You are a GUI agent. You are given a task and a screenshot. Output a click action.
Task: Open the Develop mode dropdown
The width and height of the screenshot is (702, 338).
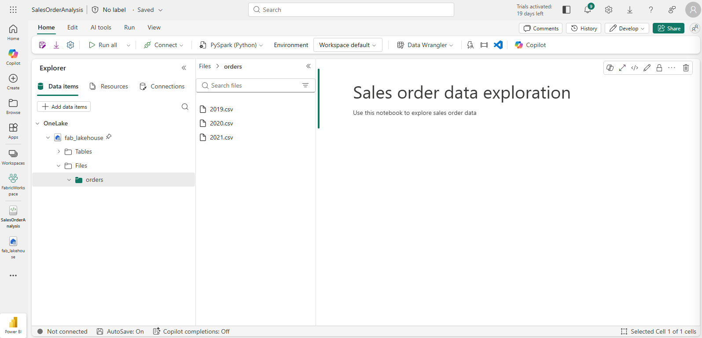(x=627, y=28)
